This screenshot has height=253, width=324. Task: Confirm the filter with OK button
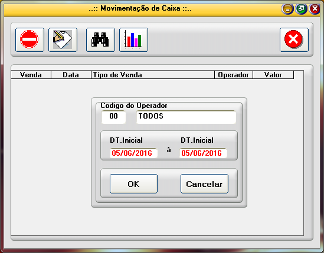pyautogui.click(x=133, y=184)
